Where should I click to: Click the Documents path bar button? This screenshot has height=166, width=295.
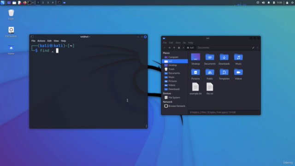(203, 48)
